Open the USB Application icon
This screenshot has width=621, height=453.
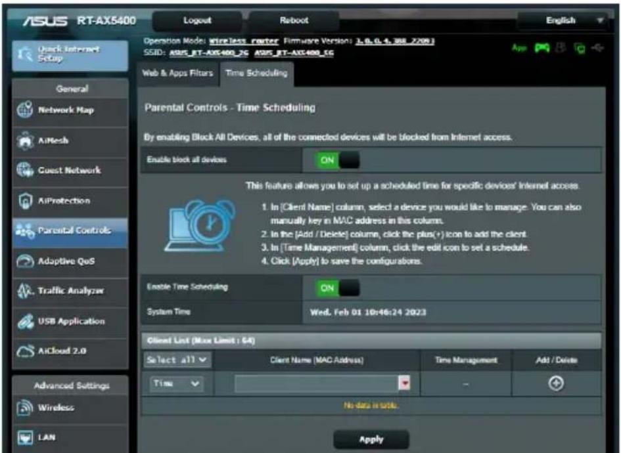tap(25, 321)
